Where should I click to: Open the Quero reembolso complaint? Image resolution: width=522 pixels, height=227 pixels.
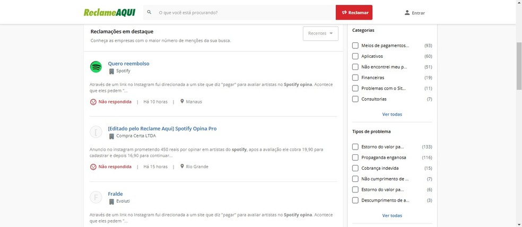pos(128,63)
